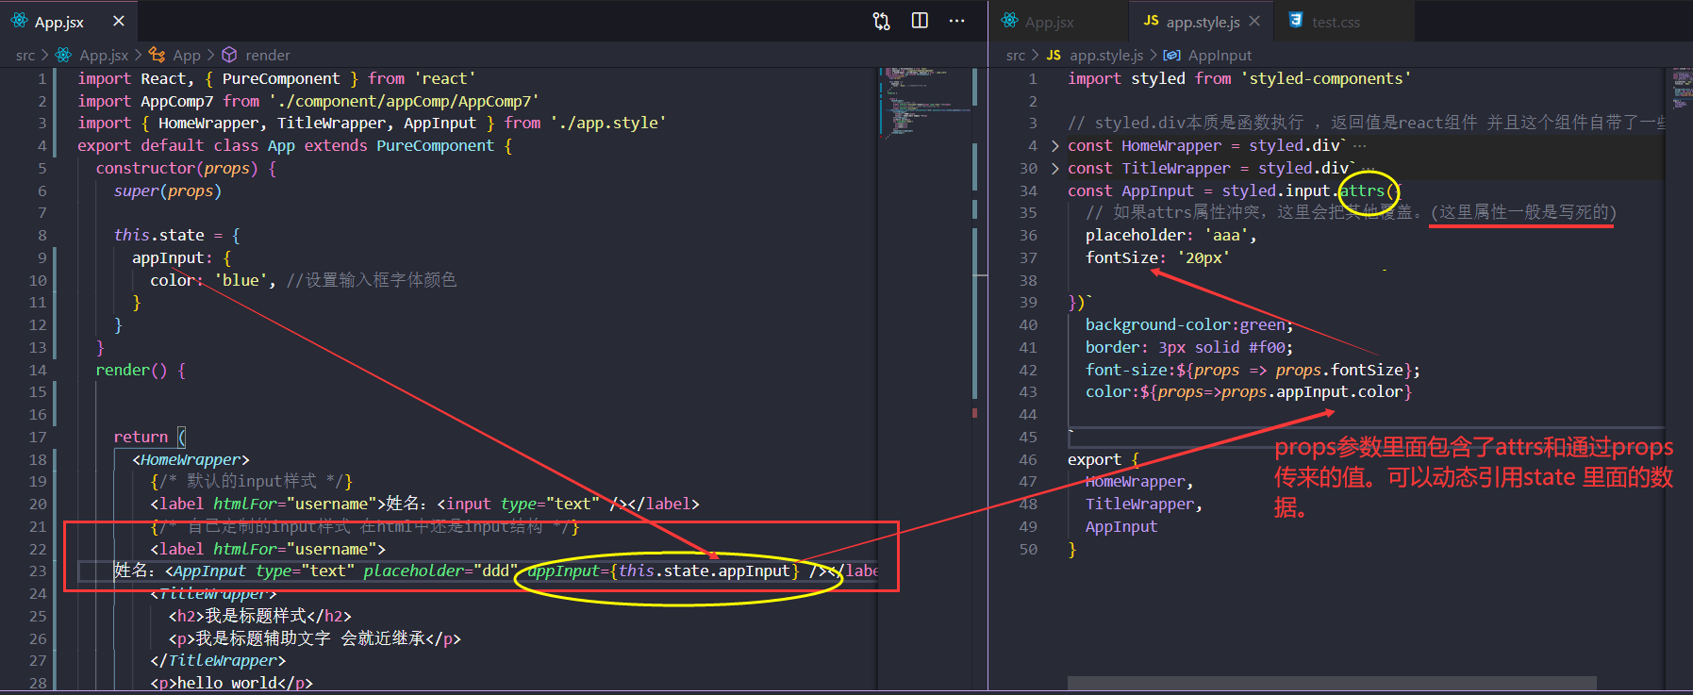
Task: Click 'appInput={this.state.appInput}' prop on line 23
Action: tap(663, 571)
